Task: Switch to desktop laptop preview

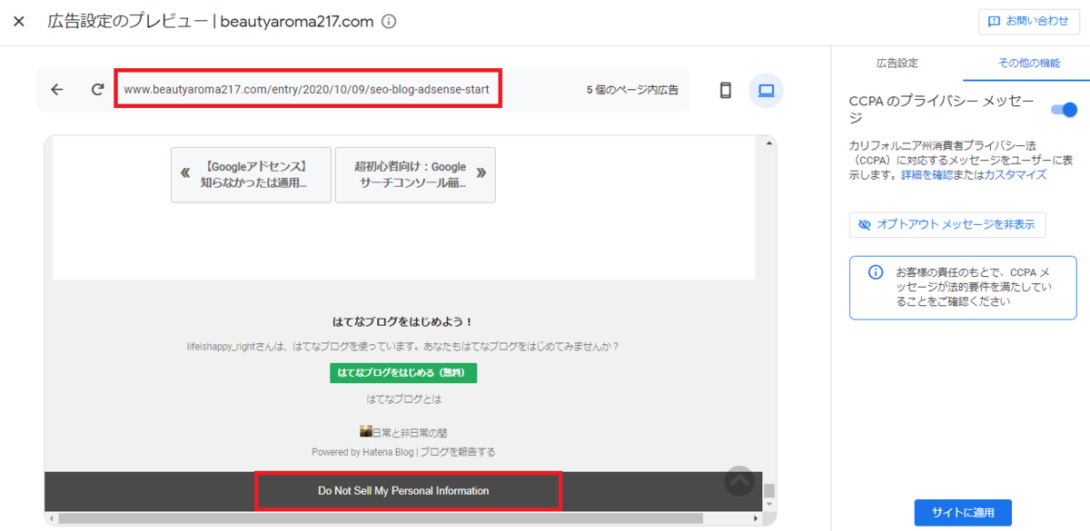Action: pyautogui.click(x=766, y=90)
